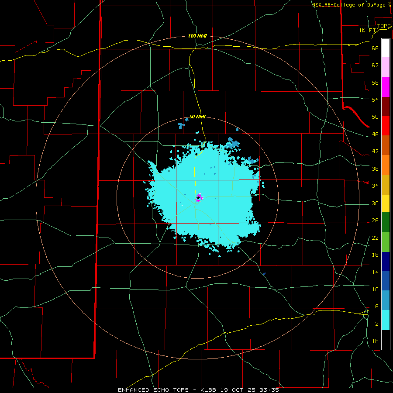Click legend value "58"

[375, 83]
